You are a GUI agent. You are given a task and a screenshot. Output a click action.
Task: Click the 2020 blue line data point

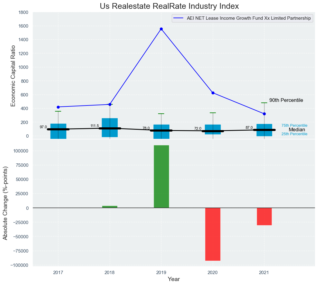point(213,93)
